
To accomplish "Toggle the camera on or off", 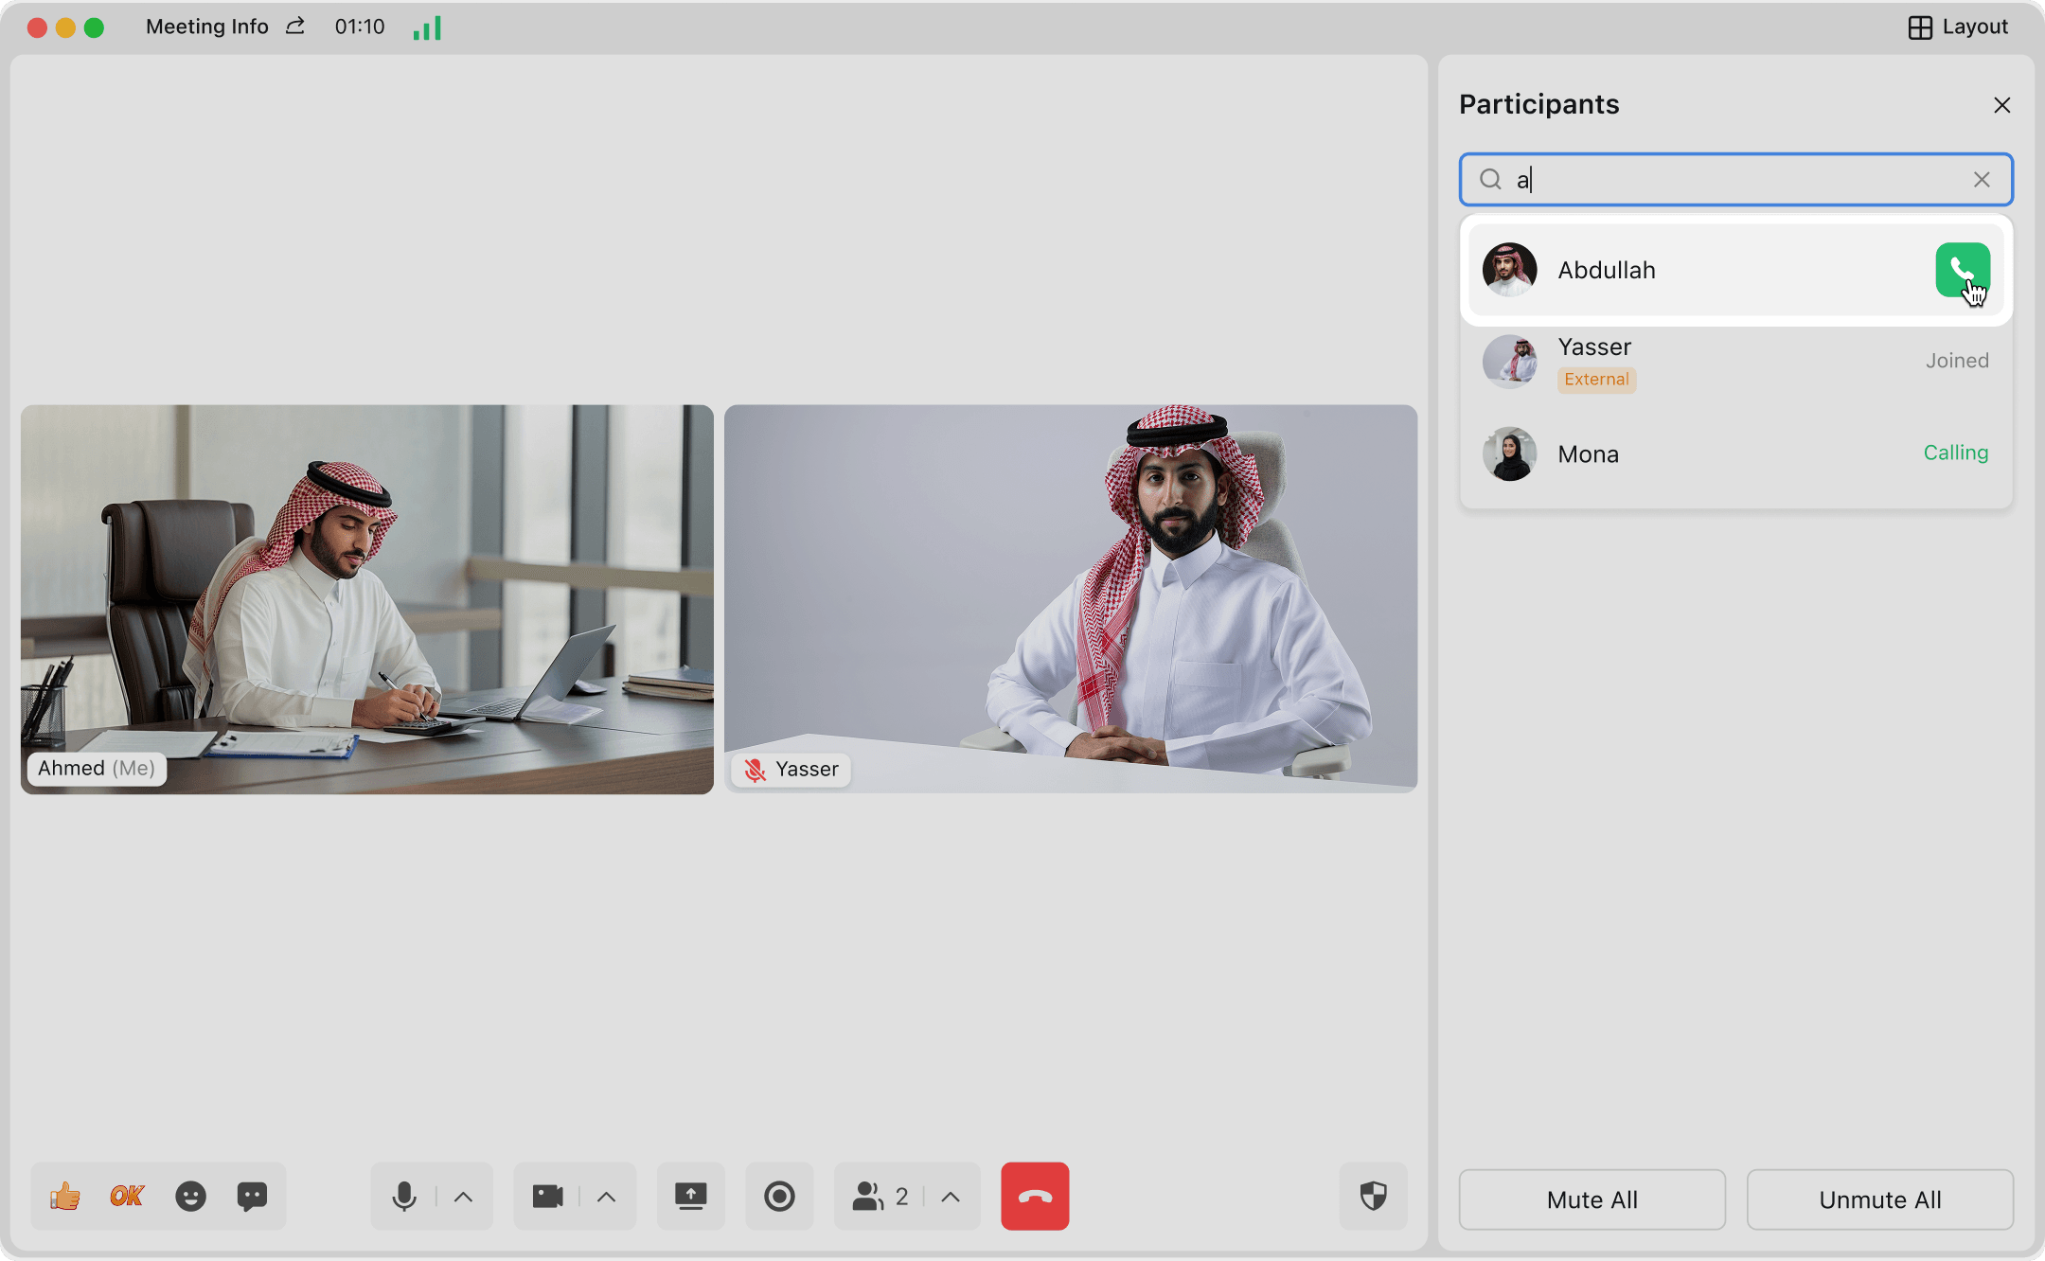I will point(548,1197).
